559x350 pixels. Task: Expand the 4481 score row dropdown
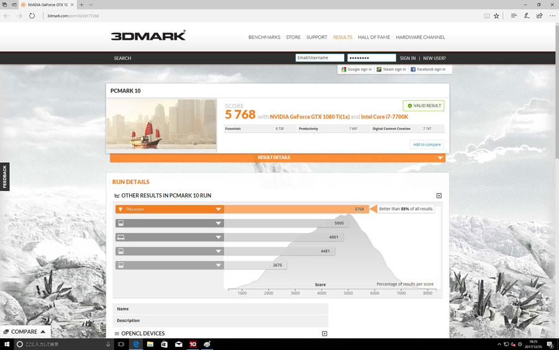coord(218,251)
